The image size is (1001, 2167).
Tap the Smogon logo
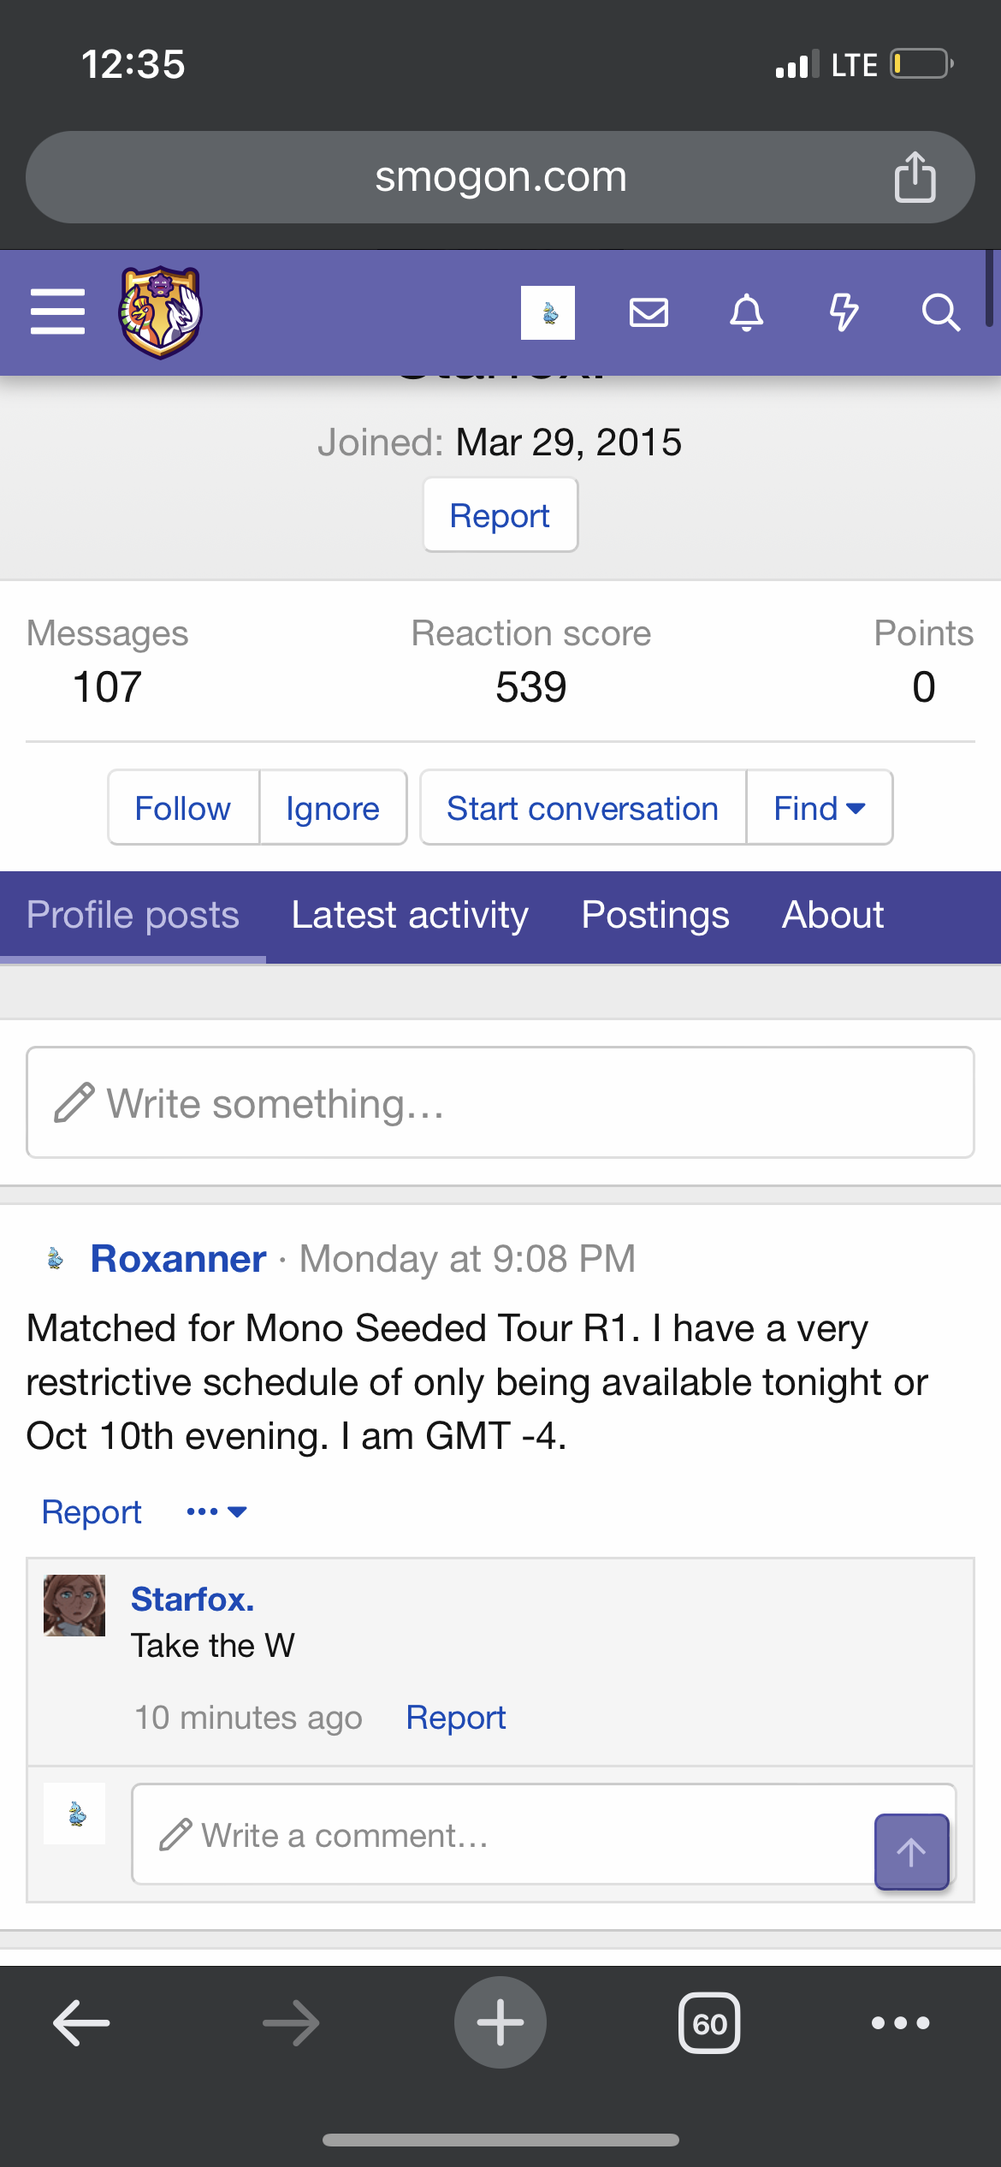160,312
